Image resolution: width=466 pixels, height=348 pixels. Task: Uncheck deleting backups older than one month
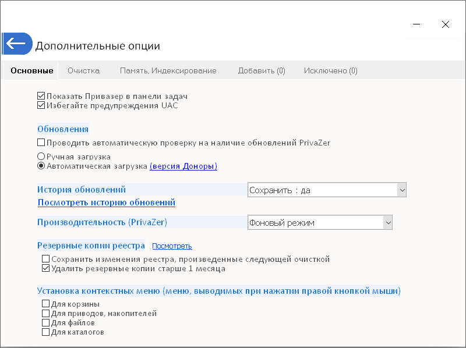pos(45,268)
